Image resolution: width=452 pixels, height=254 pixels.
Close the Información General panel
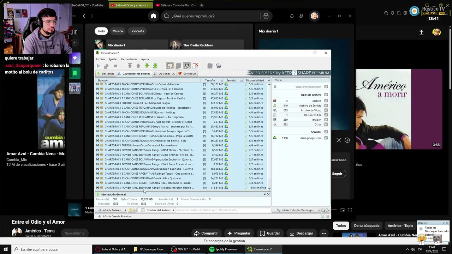click(268, 194)
